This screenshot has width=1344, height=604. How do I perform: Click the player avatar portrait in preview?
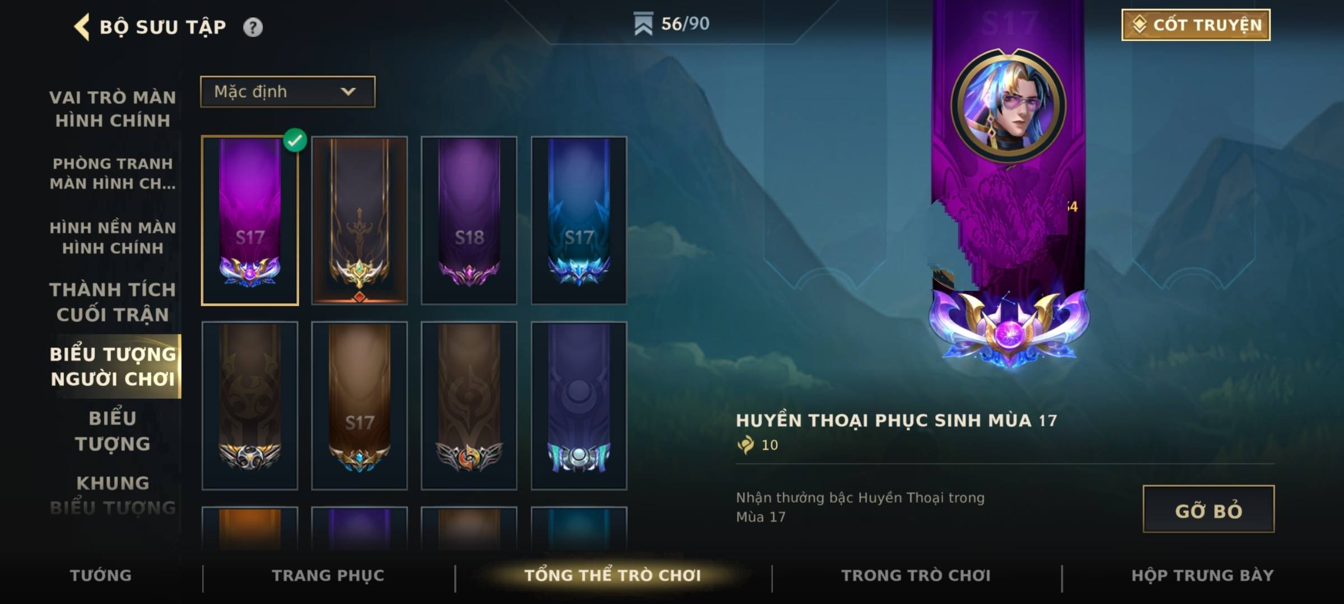point(1009,105)
